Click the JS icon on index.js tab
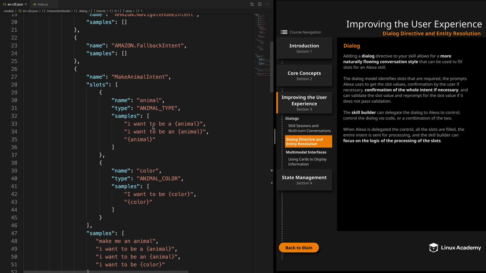The width and height of the screenshot is (486, 273). 34,4
